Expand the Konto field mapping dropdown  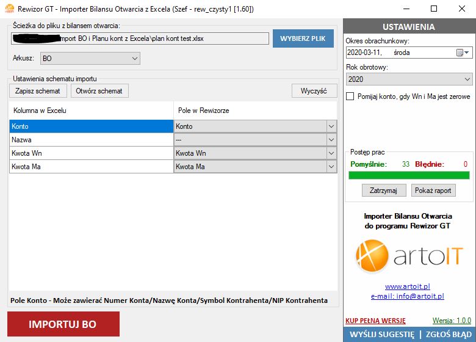(331, 126)
